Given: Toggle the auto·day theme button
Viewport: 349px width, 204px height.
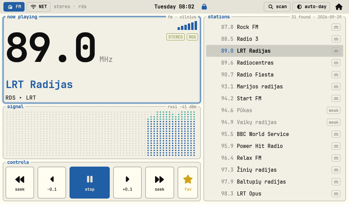Looking at the screenshot, I should point(311,7).
